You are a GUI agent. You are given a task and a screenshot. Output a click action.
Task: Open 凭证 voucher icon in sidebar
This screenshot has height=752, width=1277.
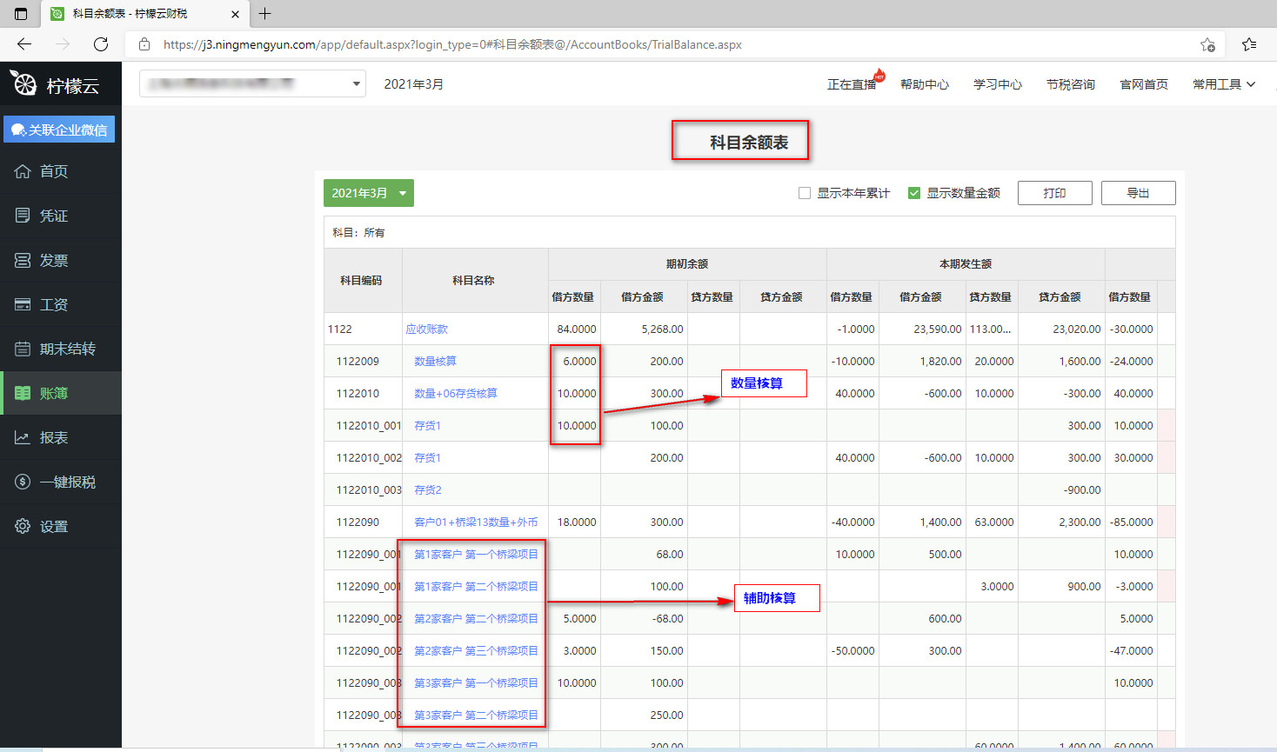[23, 216]
